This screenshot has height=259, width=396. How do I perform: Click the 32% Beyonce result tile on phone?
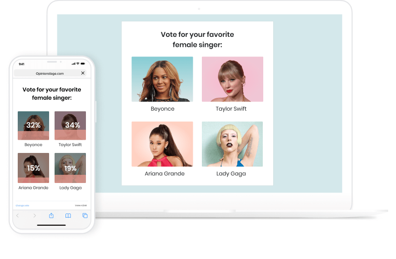(33, 125)
